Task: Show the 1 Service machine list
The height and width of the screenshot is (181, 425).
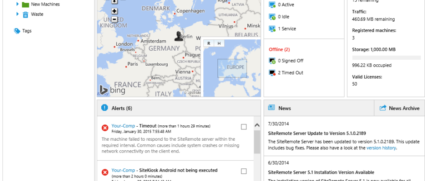Action: click(x=287, y=29)
